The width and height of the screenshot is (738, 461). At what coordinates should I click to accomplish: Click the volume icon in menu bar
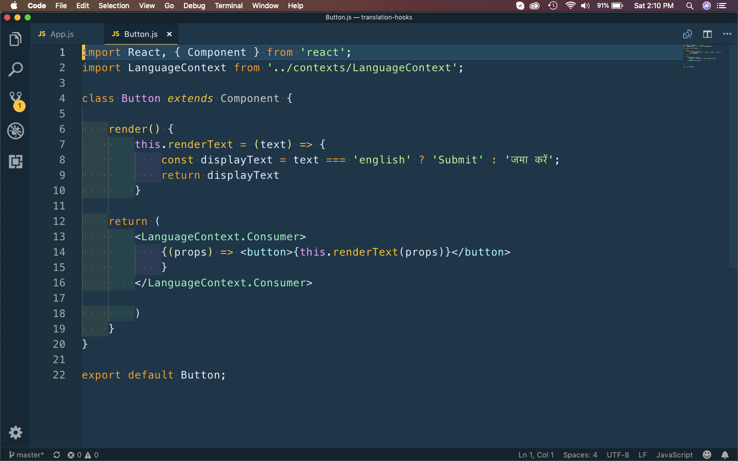click(585, 6)
